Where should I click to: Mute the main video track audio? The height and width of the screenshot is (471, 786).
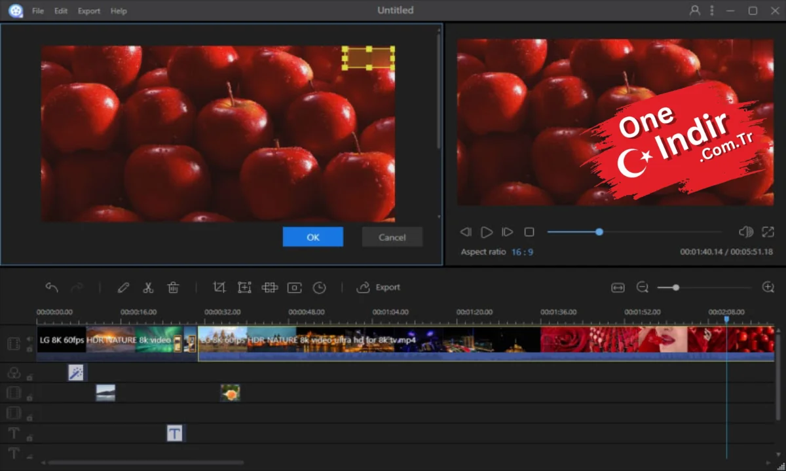click(x=29, y=339)
